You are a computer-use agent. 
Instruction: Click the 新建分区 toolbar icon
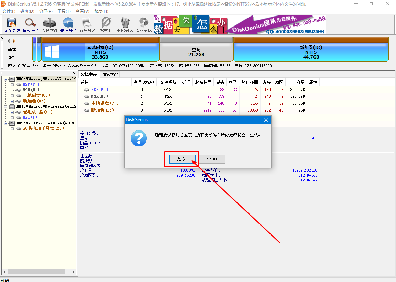(87, 25)
